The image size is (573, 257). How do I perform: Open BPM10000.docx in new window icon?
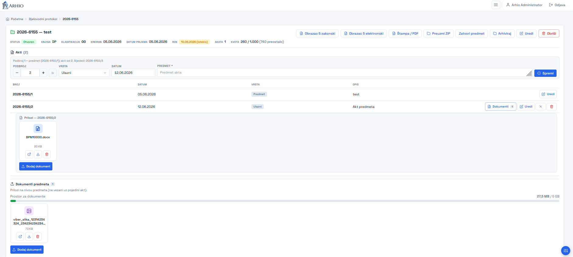pos(29,154)
